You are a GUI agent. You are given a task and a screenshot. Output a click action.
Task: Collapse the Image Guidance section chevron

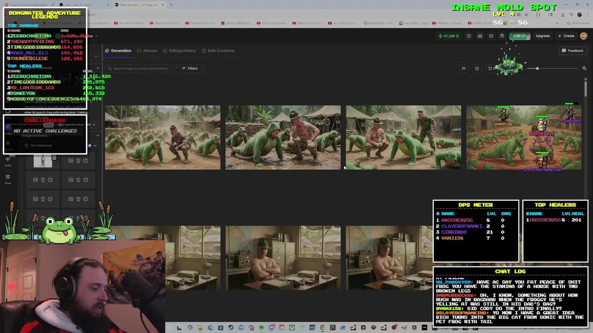point(98,136)
